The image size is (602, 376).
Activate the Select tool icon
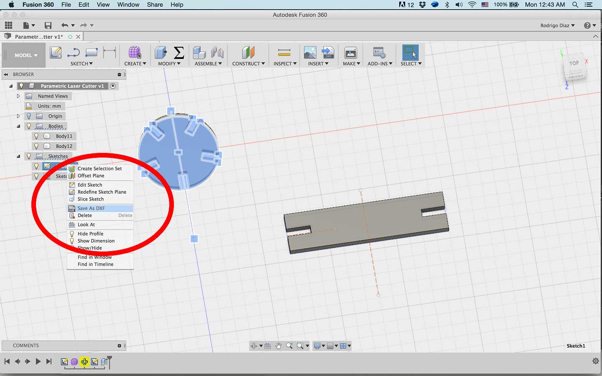411,53
